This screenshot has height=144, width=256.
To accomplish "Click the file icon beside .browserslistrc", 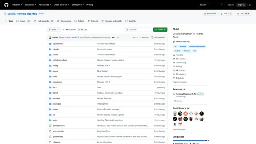I will [x=50, y=126].
